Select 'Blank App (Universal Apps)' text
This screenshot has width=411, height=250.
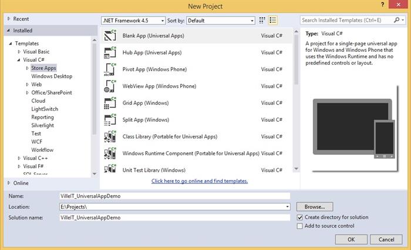click(x=153, y=36)
